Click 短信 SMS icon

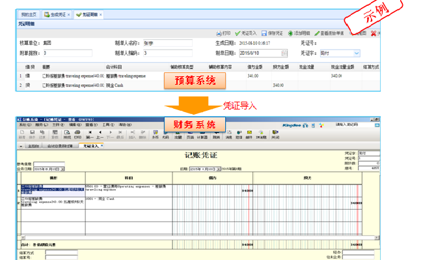click(x=239, y=134)
